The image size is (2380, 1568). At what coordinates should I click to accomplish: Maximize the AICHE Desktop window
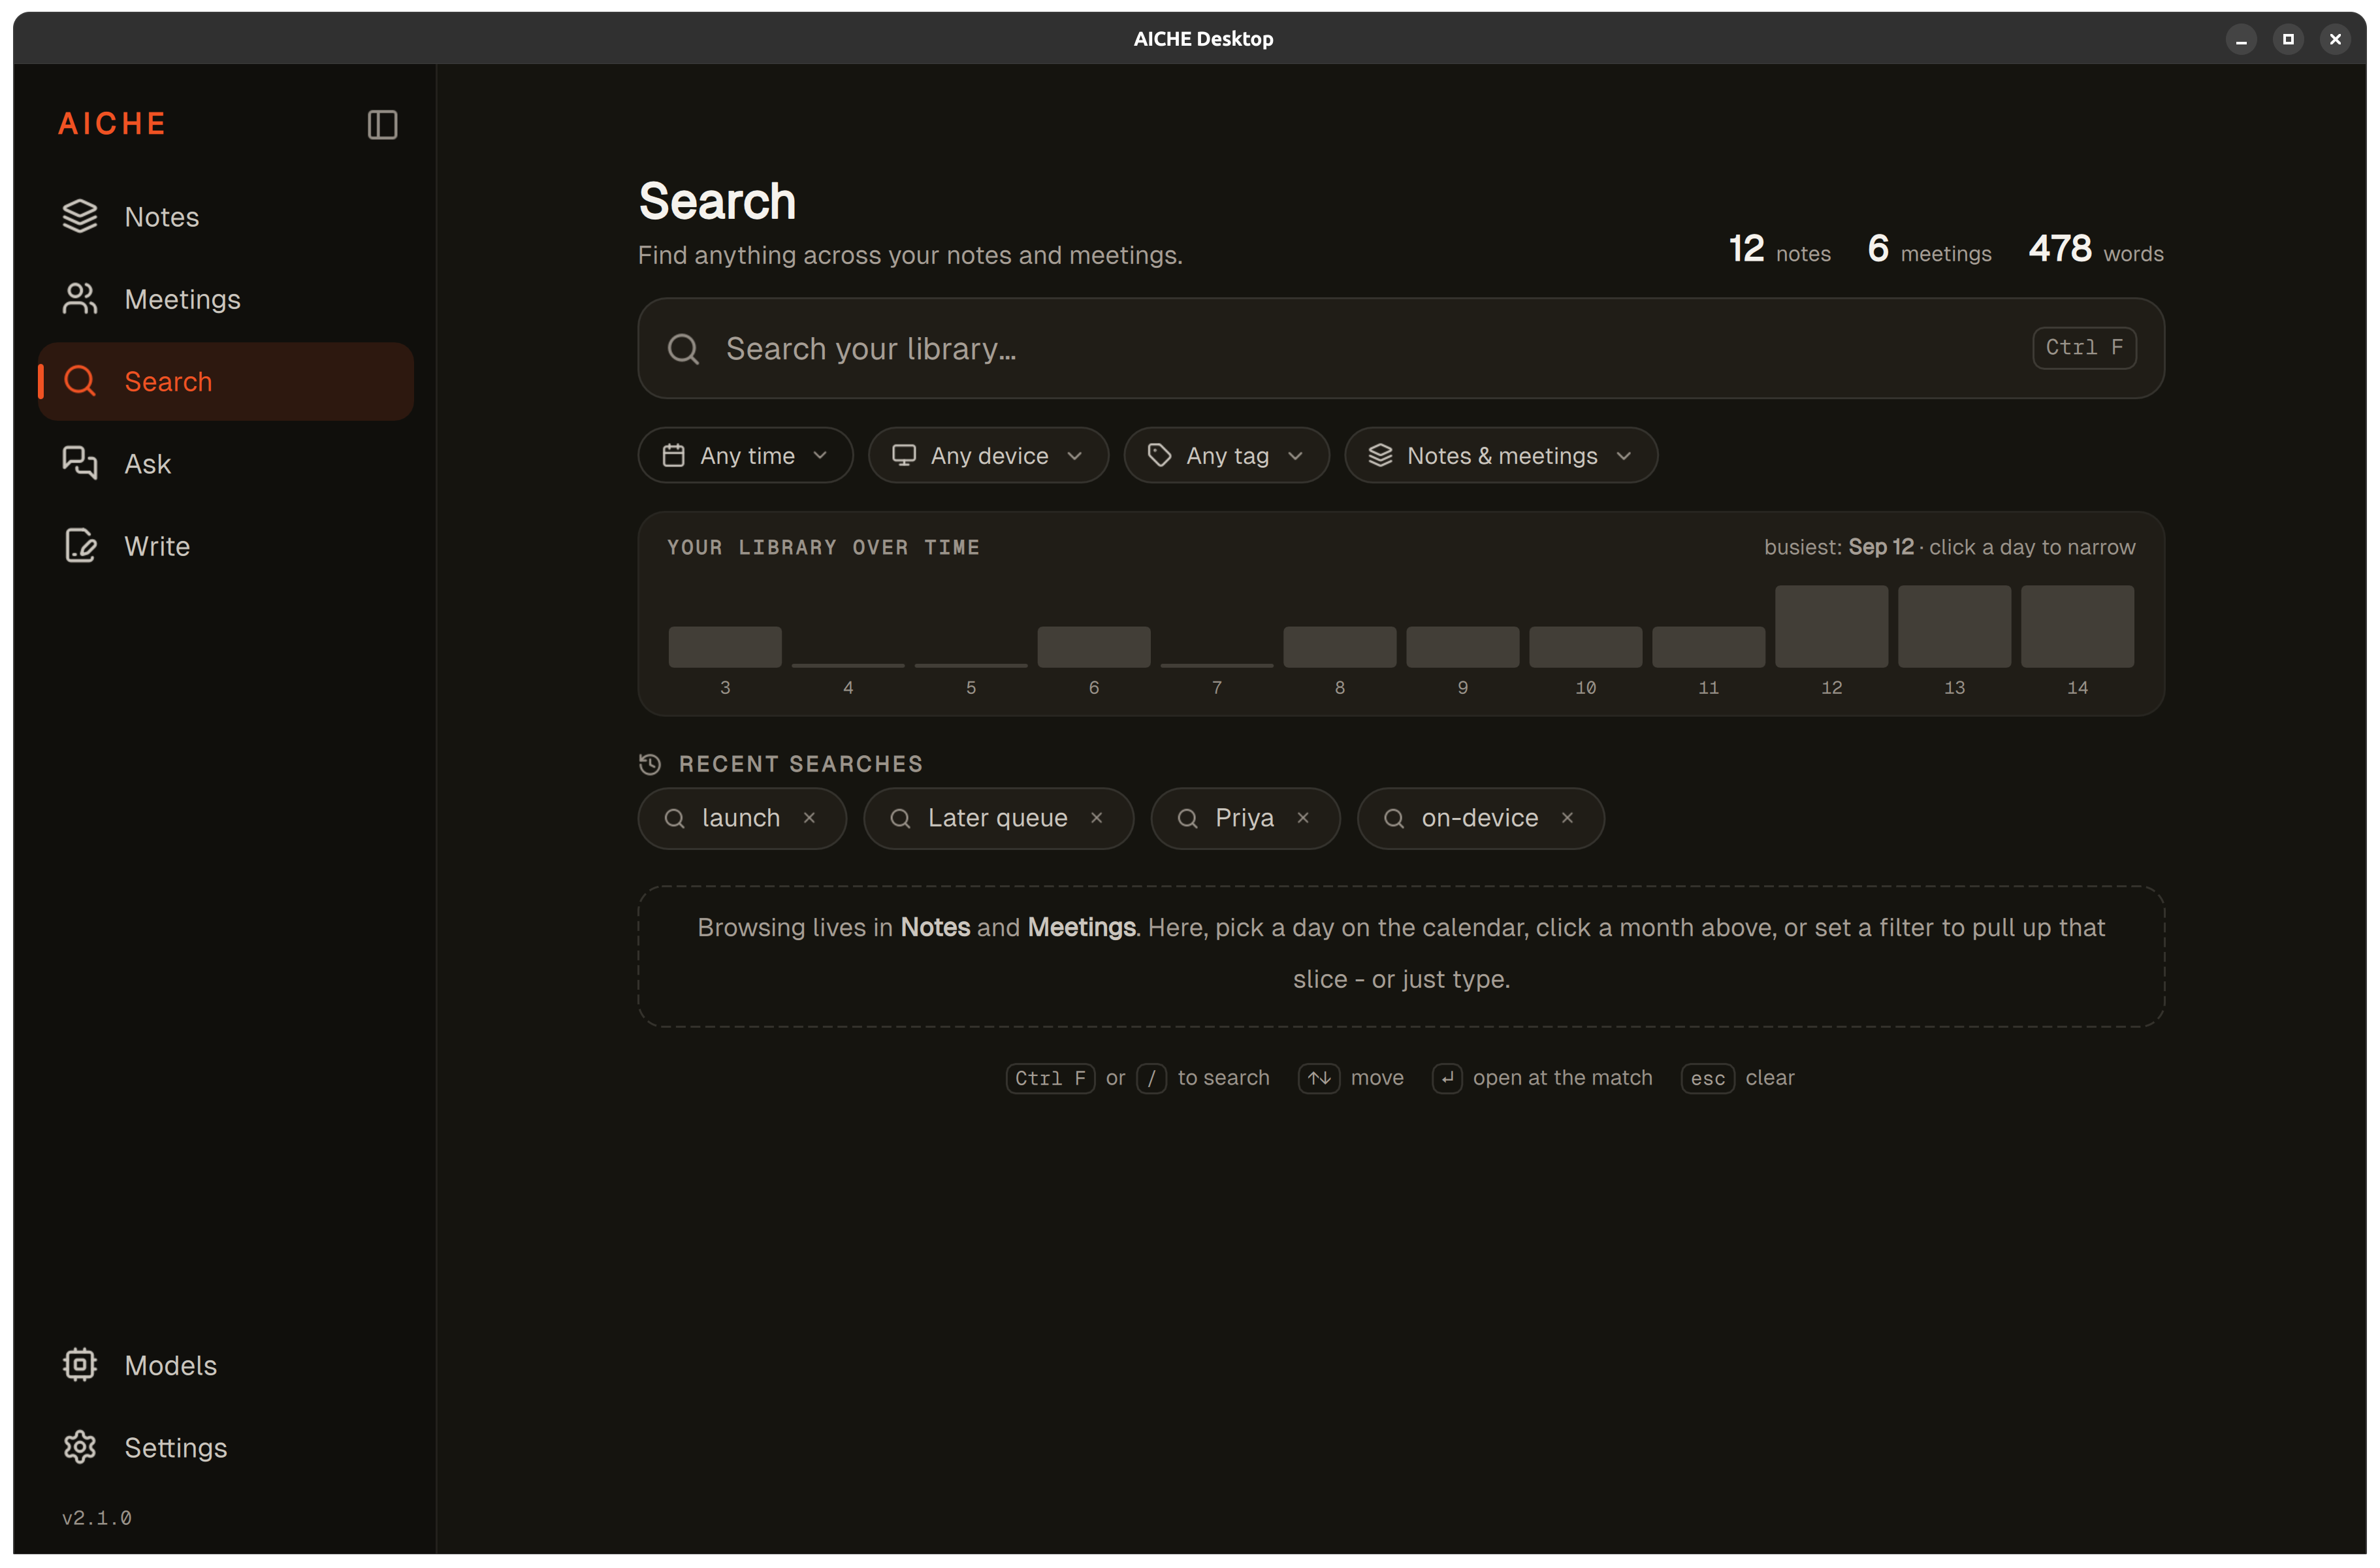pos(2288,39)
